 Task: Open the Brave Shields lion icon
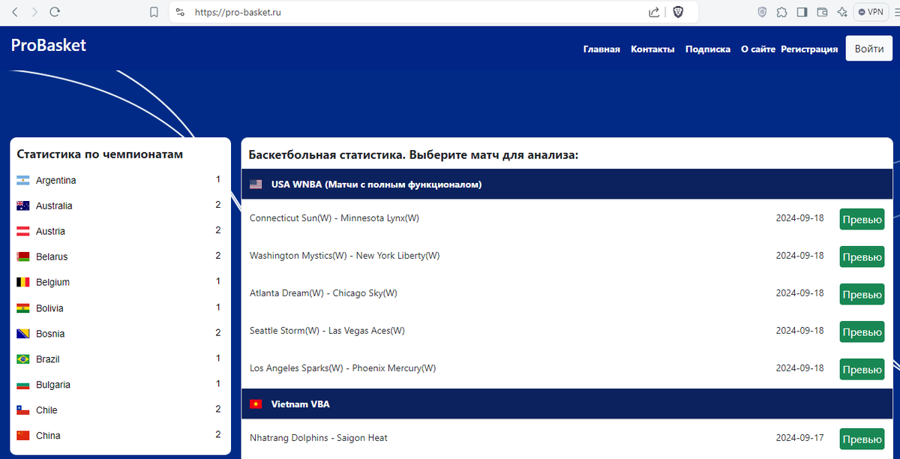point(678,12)
